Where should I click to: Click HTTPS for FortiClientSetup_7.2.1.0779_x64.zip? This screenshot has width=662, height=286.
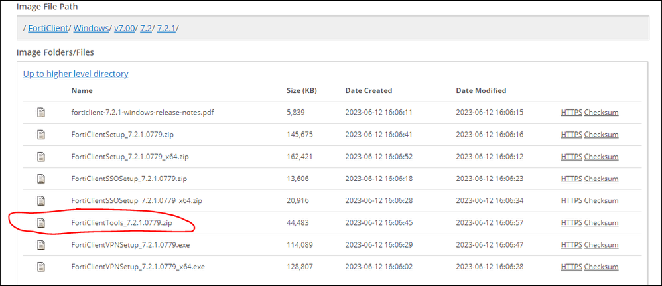(571, 157)
